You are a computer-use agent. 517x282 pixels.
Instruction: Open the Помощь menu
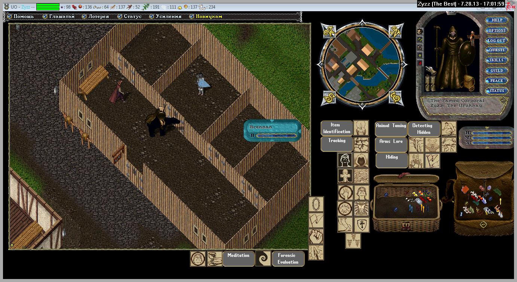tap(24, 16)
